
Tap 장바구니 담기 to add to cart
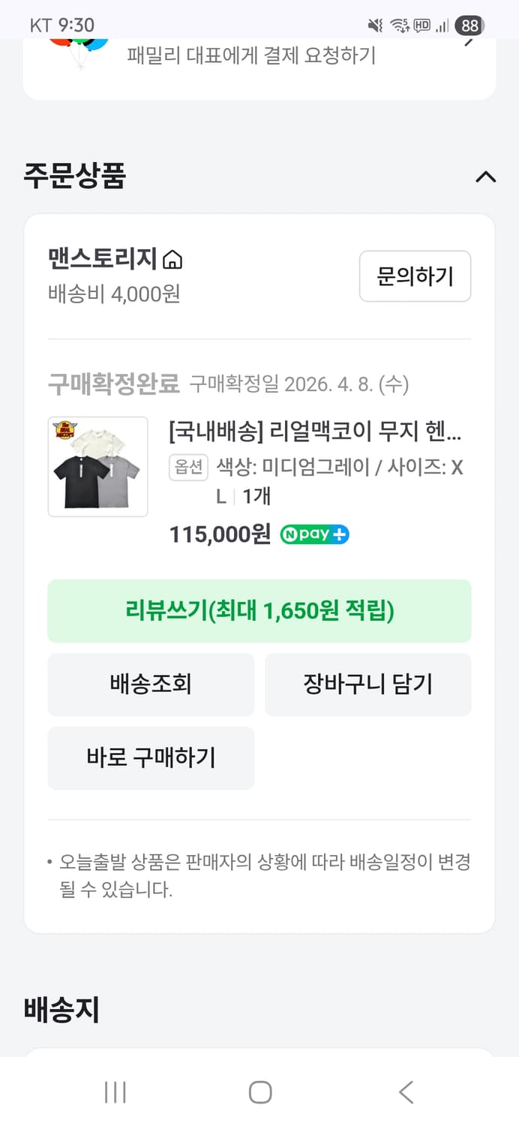tap(367, 684)
